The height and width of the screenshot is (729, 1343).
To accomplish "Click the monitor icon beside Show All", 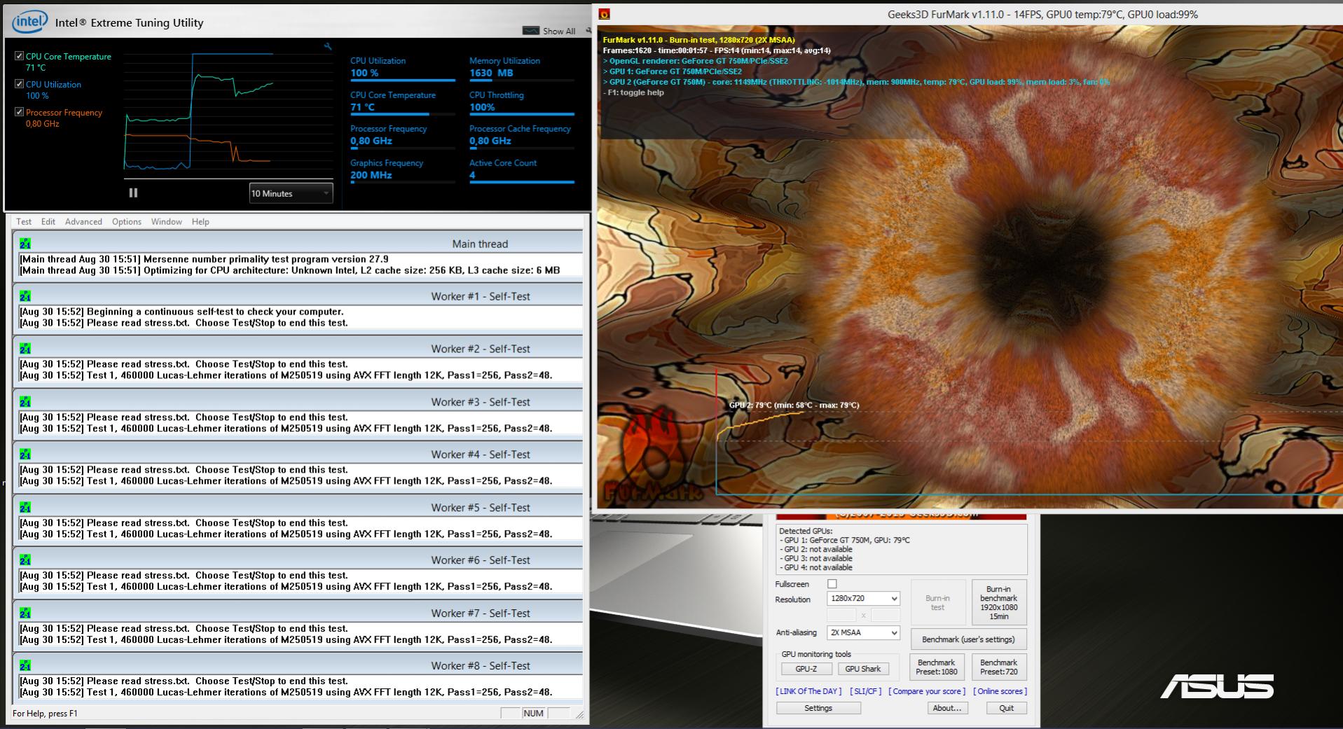I will point(531,31).
